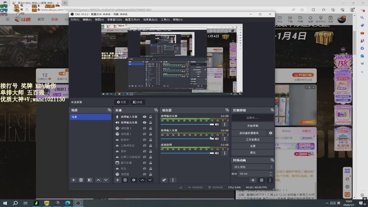
Task: Open the 文件(F) menu
Action: pyautogui.click(x=75, y=20)
